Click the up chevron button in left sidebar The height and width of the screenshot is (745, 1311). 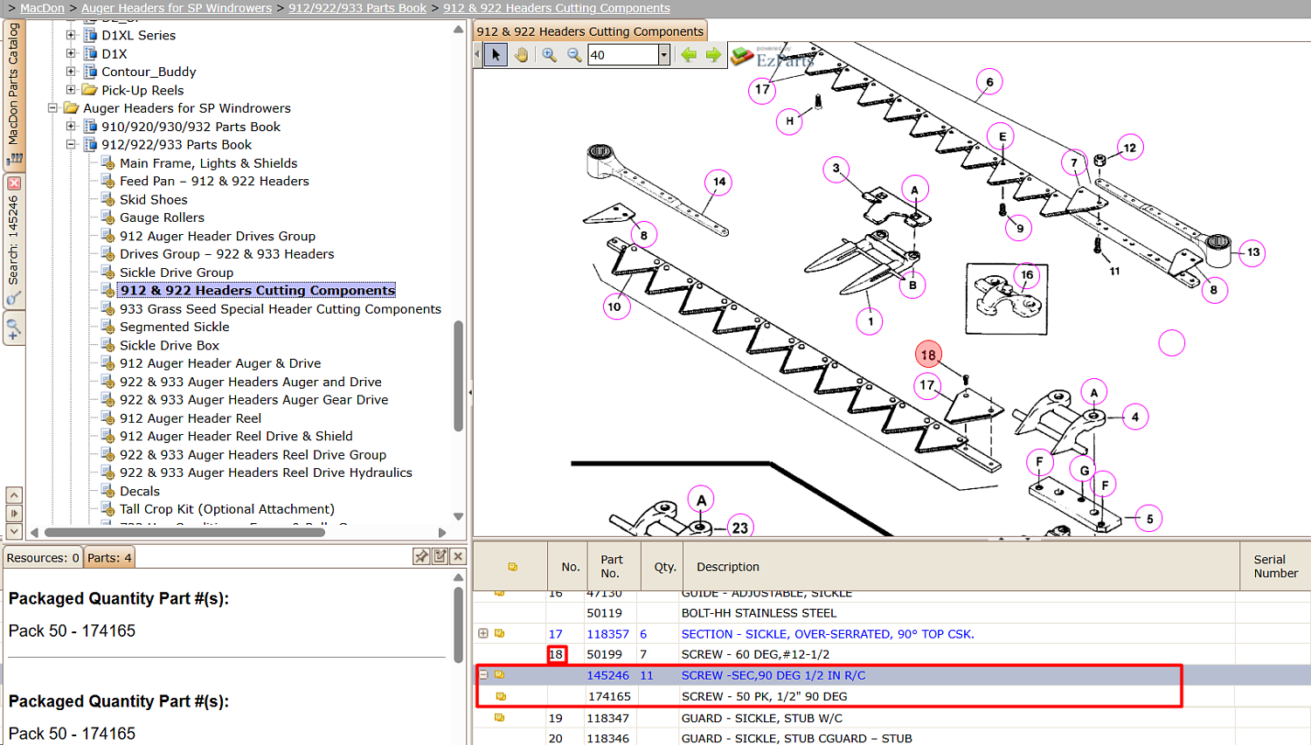tap(14, 495)
